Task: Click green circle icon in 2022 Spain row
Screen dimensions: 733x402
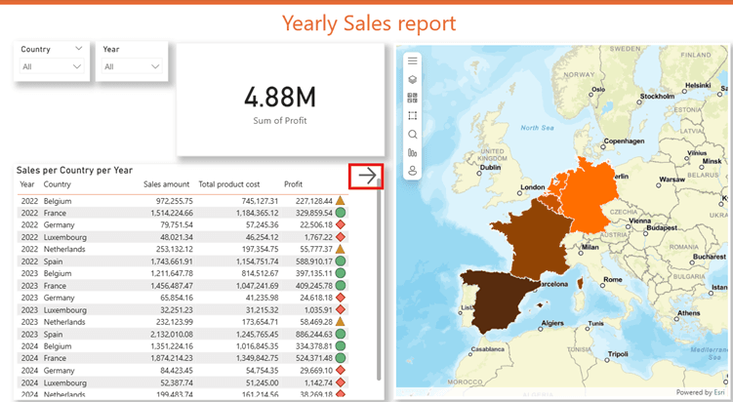Action: (x=341, y=261)
